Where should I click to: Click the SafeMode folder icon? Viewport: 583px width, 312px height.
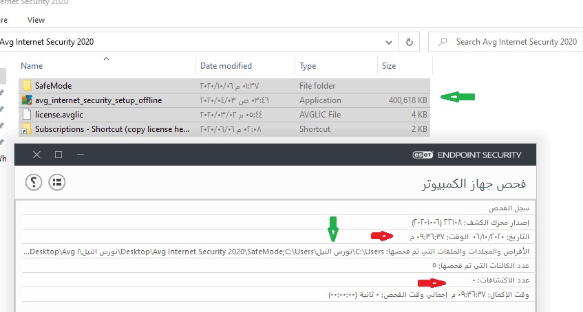[x=27, y=86]
